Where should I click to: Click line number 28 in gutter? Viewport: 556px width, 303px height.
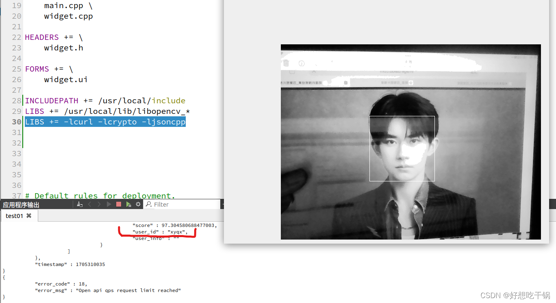coord(16,100)
